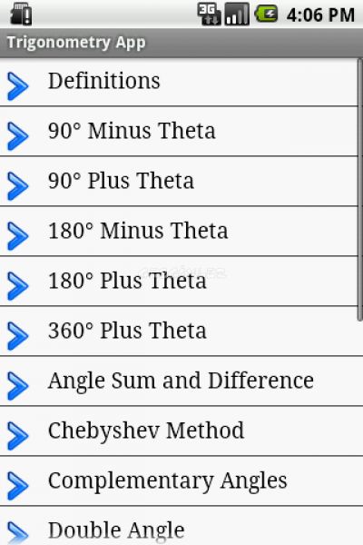
Task: Tap the 3G data status icon
Action: click(x=209, y=14)
